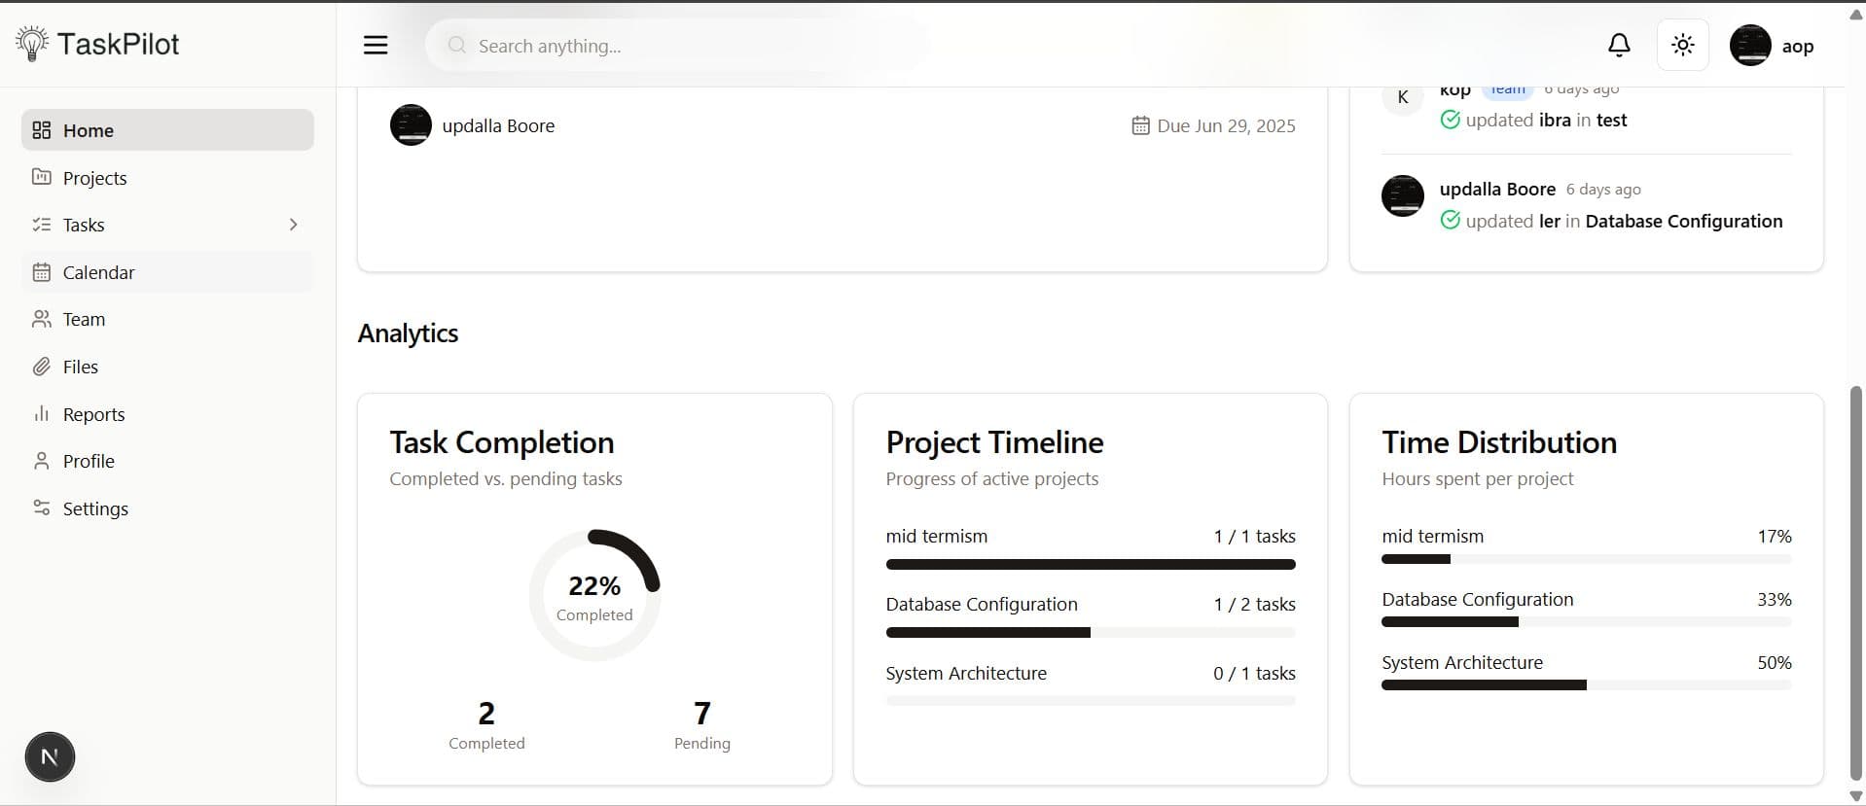Open Projects in sidebar
This screenshot has height=806, width=1866.
coord(167,177)
